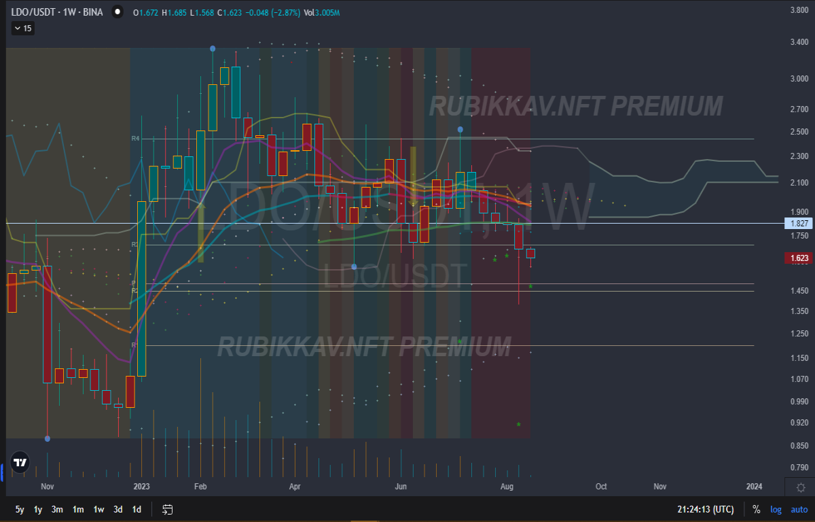Set time range to 1w

click(98, 509)
